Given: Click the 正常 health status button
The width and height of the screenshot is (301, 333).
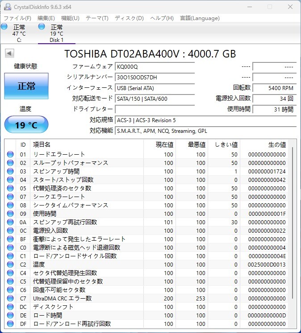Looking at the screenshot, I should coord(26,86).
